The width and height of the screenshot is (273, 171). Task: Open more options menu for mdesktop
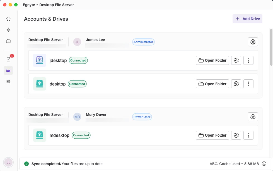[248, 135]
